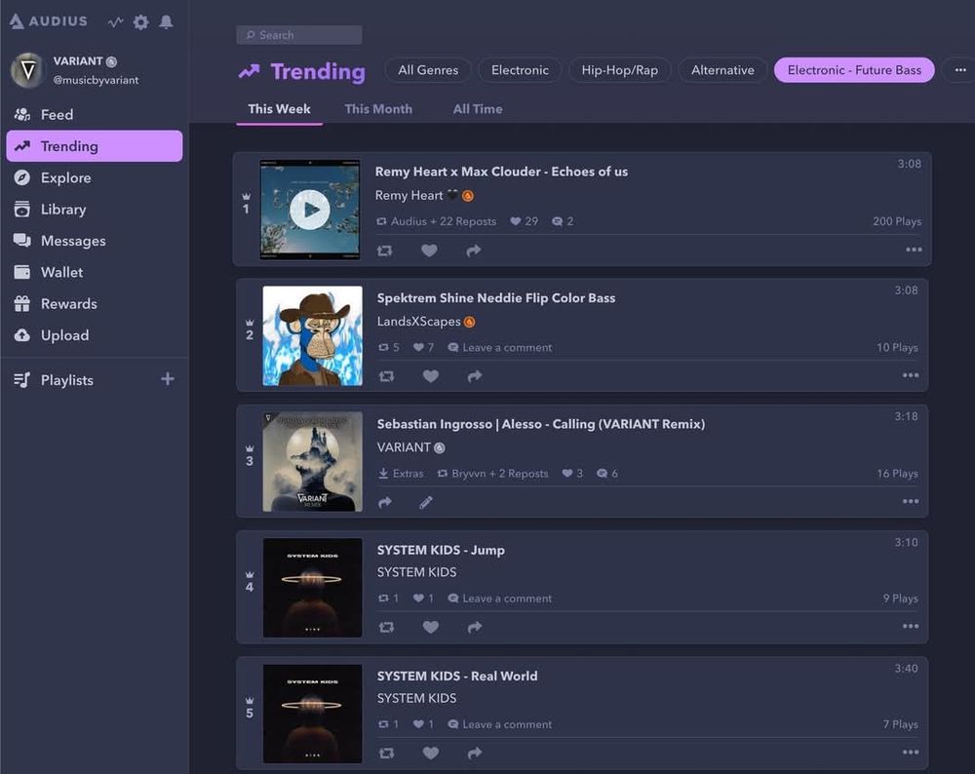The image size is (975, 774).
Task: Open SYSTEM KIDS - Jump title
Action: (x=441, y=550)
